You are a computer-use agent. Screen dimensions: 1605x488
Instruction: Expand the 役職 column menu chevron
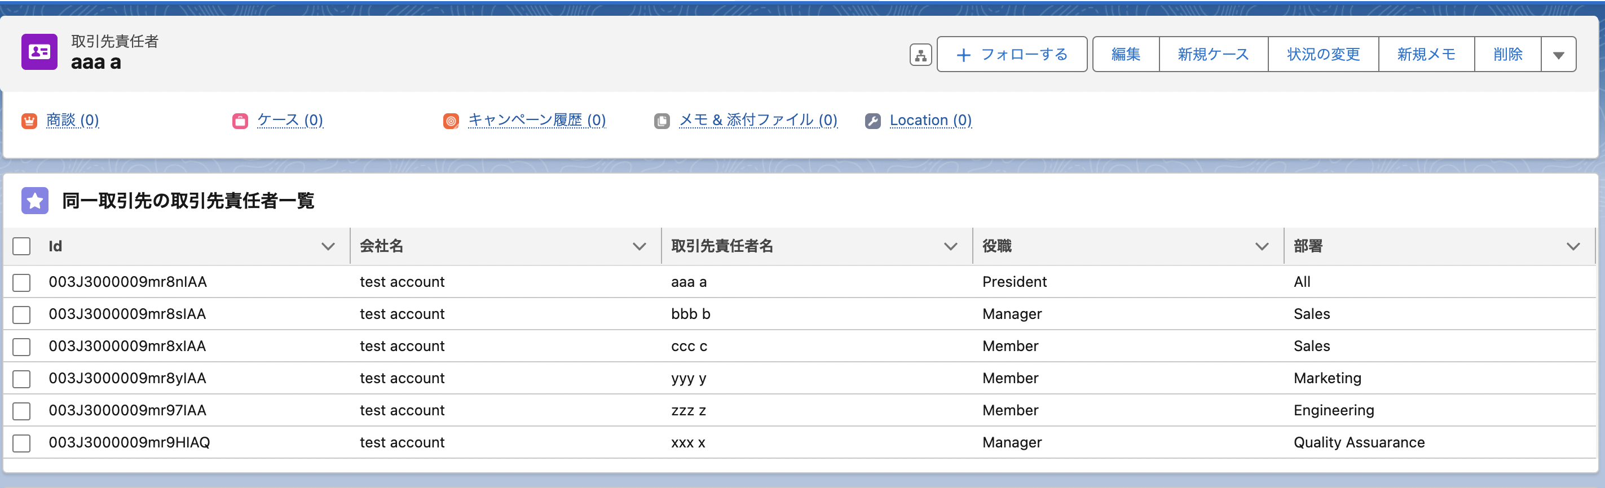tap(1262, 246)
